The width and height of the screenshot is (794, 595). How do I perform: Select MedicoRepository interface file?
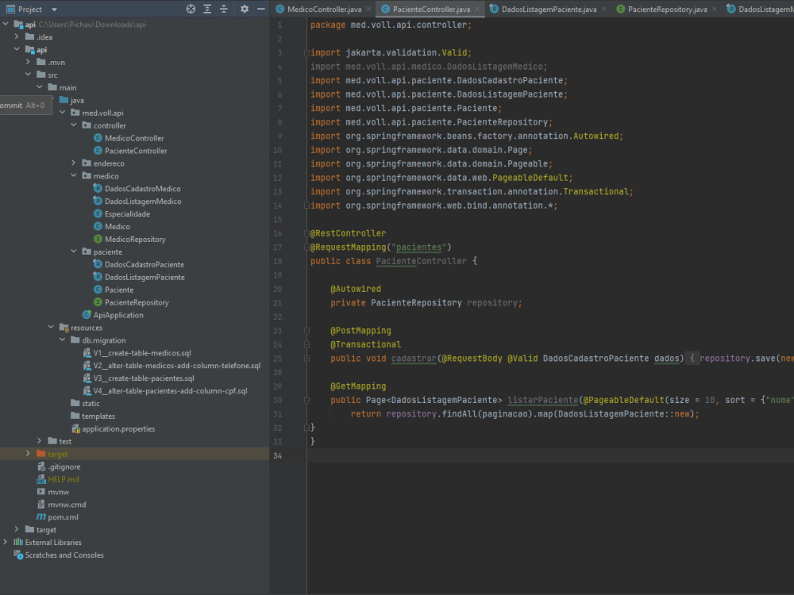click(x=135, y=240)
